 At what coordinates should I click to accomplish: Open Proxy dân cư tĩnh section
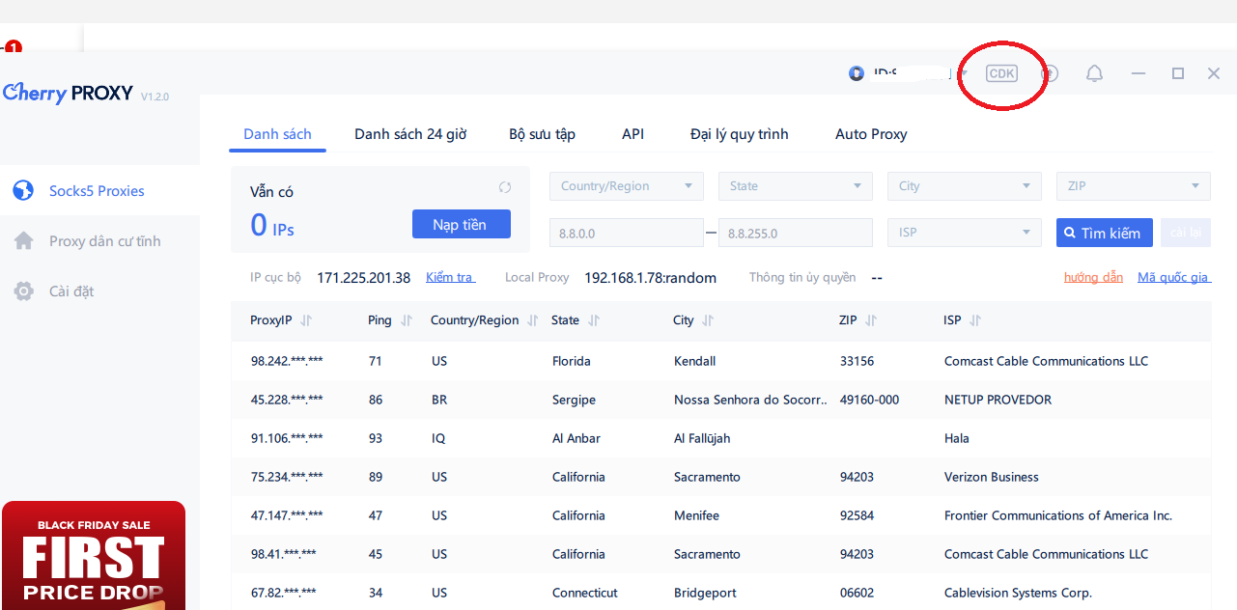pyautogui.click(x=104, y=241)
